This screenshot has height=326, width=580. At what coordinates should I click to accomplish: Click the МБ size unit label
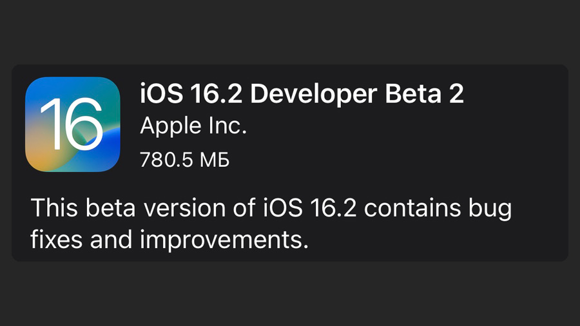215,160
